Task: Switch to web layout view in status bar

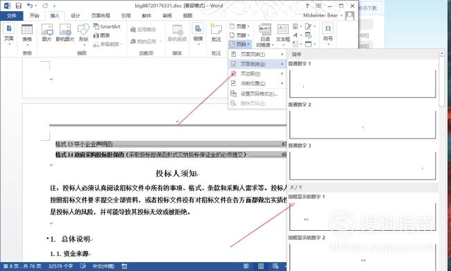Action: 275,266
